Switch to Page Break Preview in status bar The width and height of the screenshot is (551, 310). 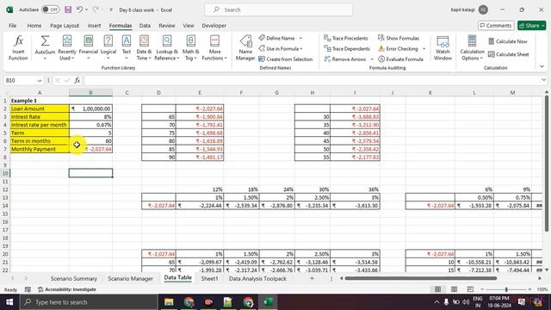tap(470, 289)
